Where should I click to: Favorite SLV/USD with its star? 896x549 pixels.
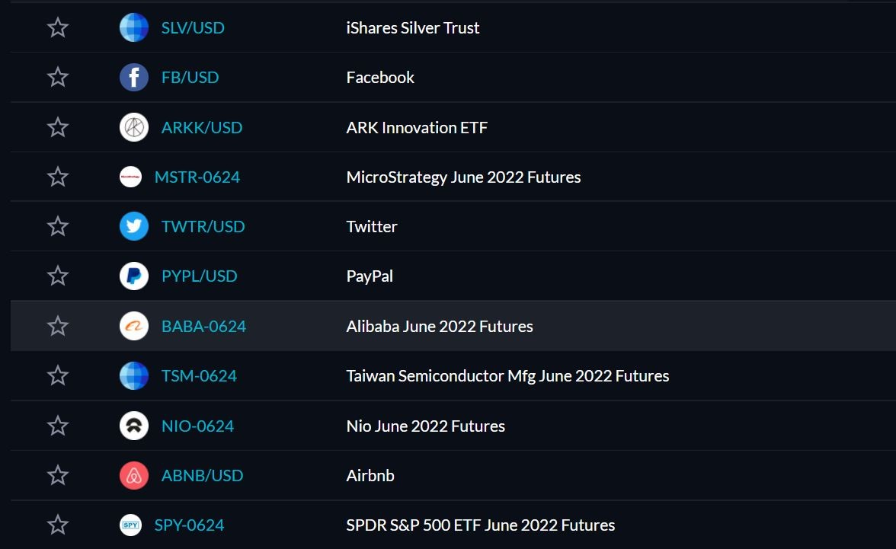[x=58, y=27]
